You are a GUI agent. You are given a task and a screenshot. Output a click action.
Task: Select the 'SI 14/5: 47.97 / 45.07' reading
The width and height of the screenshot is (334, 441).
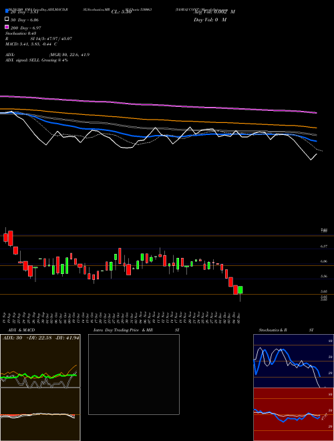click(51, 39)
